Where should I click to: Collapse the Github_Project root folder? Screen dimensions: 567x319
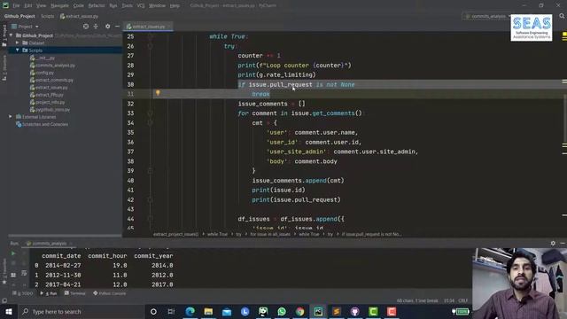tap(11, 35)
